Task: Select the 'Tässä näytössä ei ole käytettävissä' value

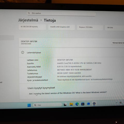Action: [x=85, y=79]
